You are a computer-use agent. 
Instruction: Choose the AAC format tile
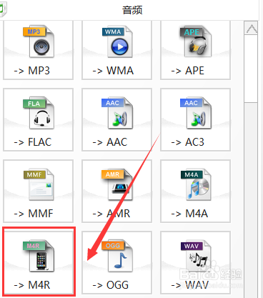pos(116,120)
